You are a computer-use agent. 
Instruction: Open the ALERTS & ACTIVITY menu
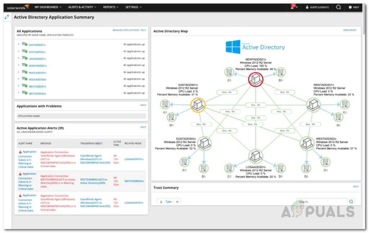[83, 6]
